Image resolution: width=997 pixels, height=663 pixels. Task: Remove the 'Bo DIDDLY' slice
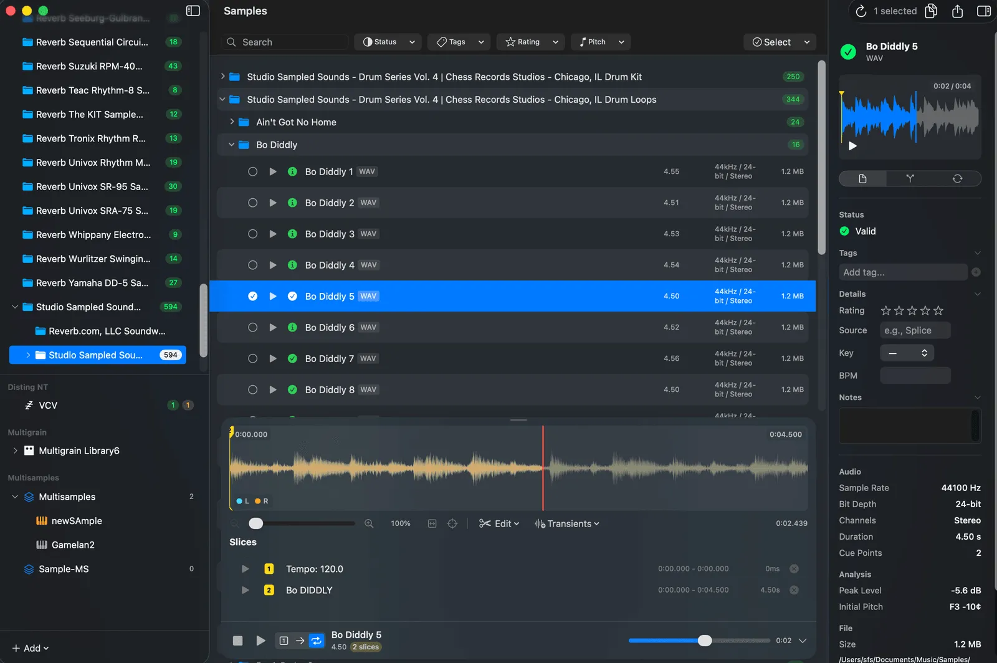click(x=794, y=590)
